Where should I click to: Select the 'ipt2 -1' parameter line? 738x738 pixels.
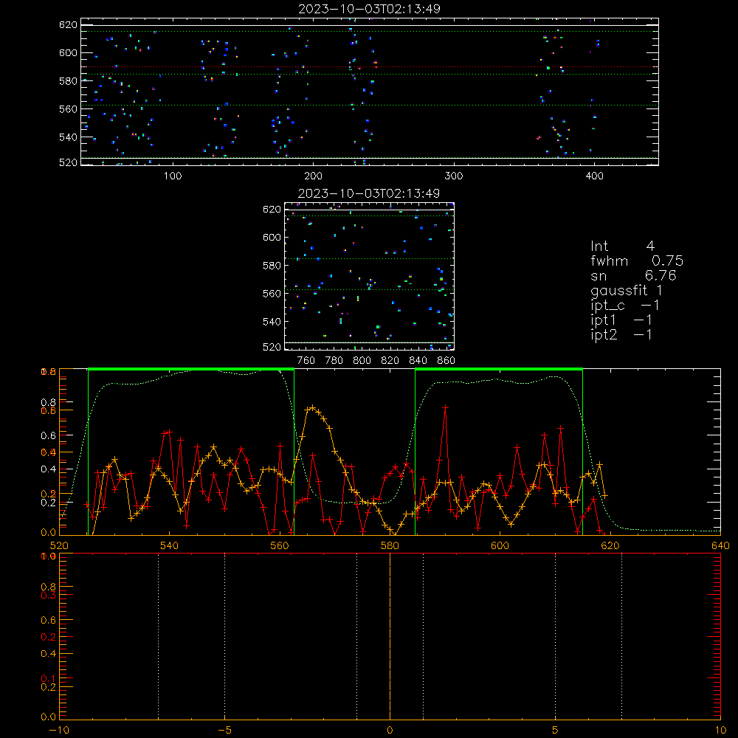tap(621, 334)
